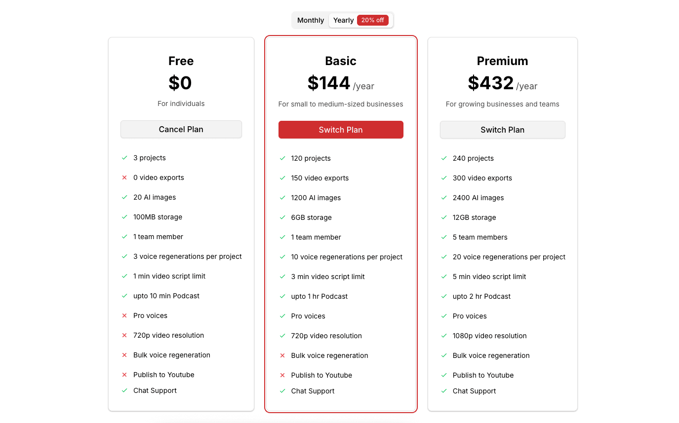This screenshot has width=679, height=423.
Task: Click the green check beside 5 team members
Action: tap(444, 237)
